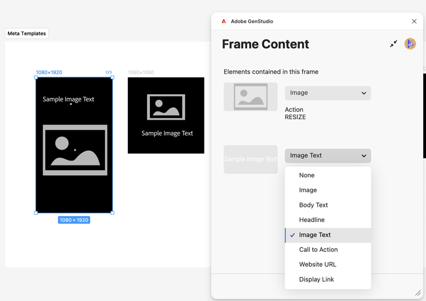426x301 pixels.
Task: Choose Call to Action from the list
Action: click(x=328, y=249)
